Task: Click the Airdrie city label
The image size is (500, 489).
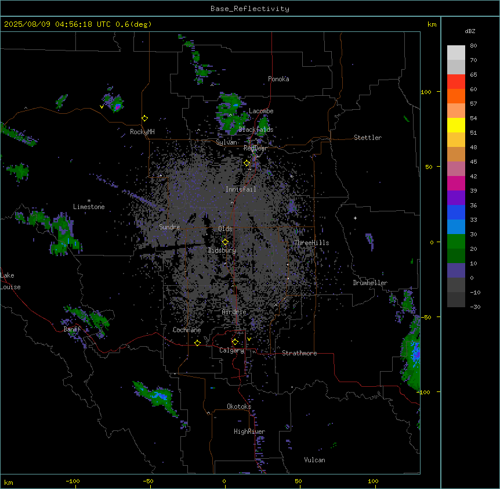Action: point(234,312)
